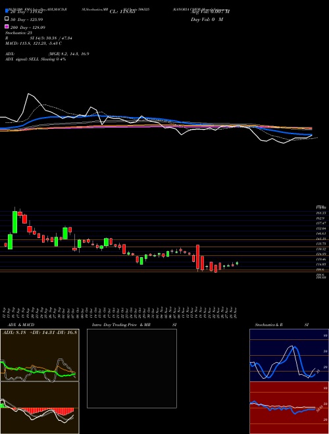Click the tall green candlestick in mid-September

click(15, 222)
